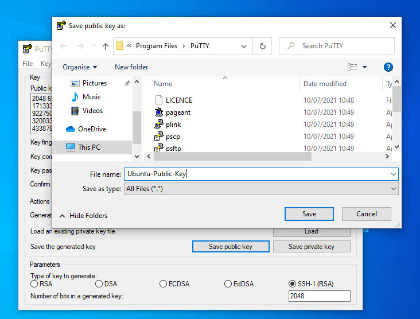Click the pscp file name
Viewport: 420px width, 319px height.
point(173,137)
